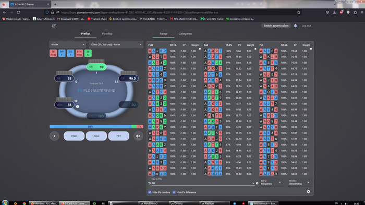Click Switch accent colors button
Viewport: 365px width, 205px height.
click(276, 26)
